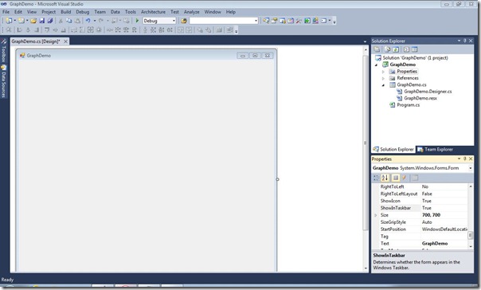Open the File menu
Screen dimensions: 481x290
6,12
